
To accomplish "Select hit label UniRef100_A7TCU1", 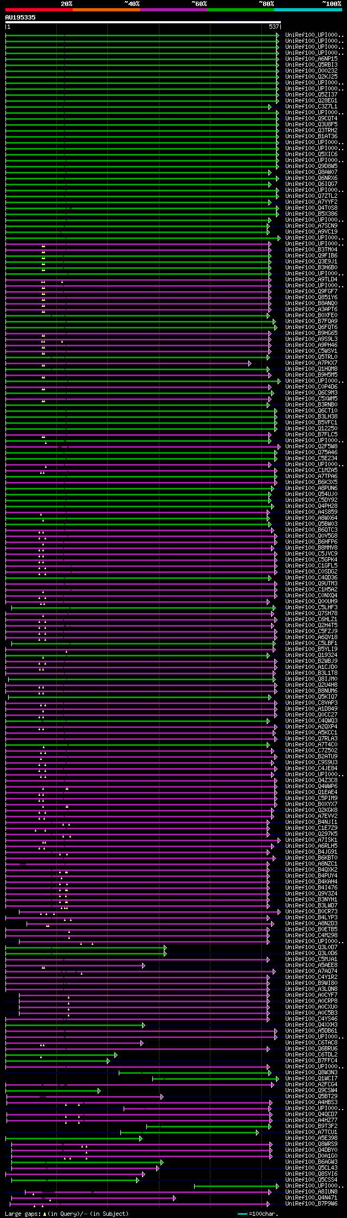I will click(311, 1132).
